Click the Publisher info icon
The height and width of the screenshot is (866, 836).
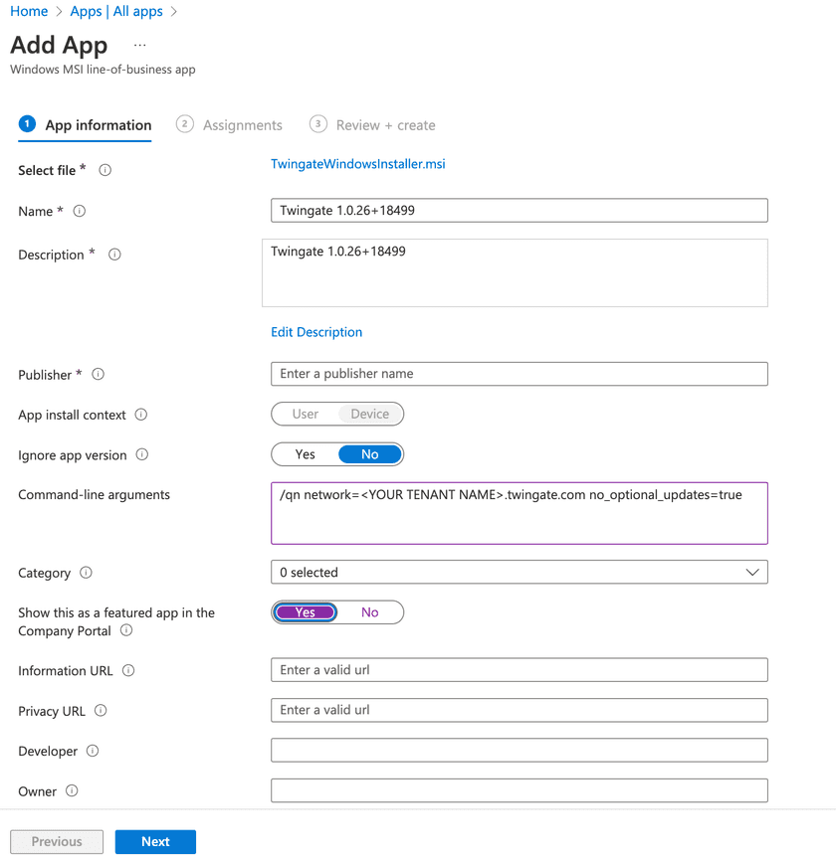(x=98, y=375)
